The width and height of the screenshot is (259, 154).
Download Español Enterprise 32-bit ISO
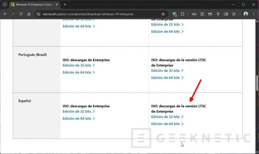click(x=79, y=112)
